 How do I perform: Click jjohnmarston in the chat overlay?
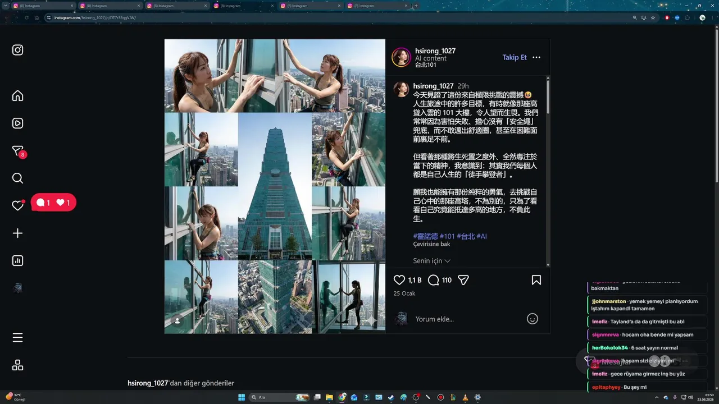tap(609, 301)
